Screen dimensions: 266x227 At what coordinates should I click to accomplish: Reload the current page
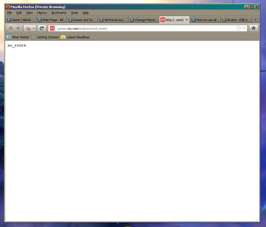point(42,28)
